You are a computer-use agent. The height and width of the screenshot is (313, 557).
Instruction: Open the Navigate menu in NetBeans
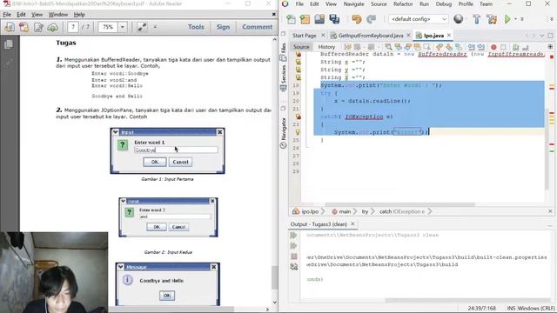pos(353,3)
